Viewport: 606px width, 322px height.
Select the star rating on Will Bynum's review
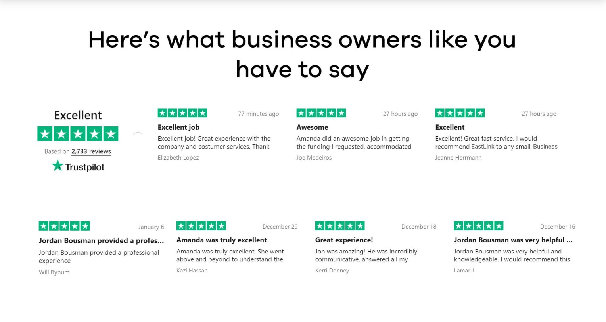(64, 226)
